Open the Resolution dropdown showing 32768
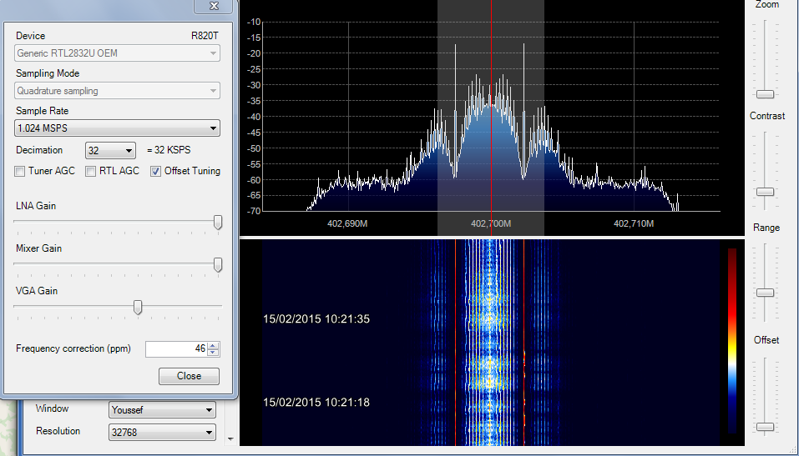Image resolution: width=799 pixels, height=456 pixels. pos(162,433)
